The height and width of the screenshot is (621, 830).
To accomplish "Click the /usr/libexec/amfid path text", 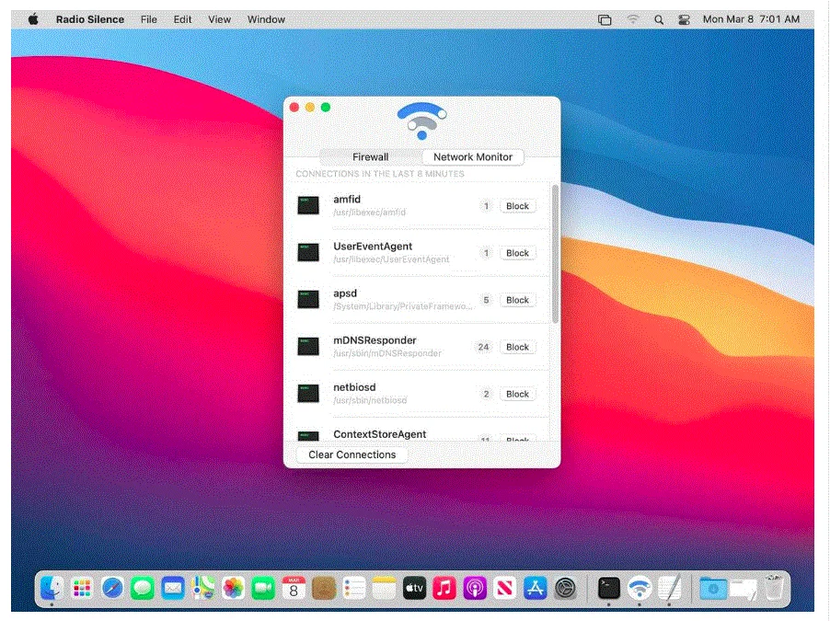I will (370, 213).
